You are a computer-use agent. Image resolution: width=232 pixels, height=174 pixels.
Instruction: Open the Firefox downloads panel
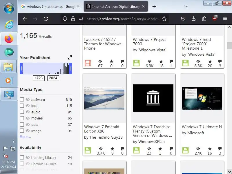193,19
